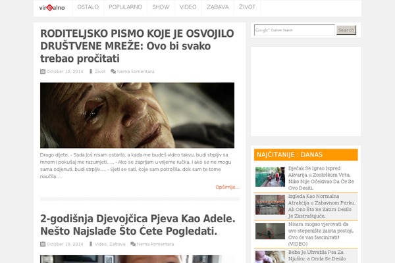This screenshot has height=263, width=395.
Task: Open the VIDEO menu item
Action: tap(188, 7)
